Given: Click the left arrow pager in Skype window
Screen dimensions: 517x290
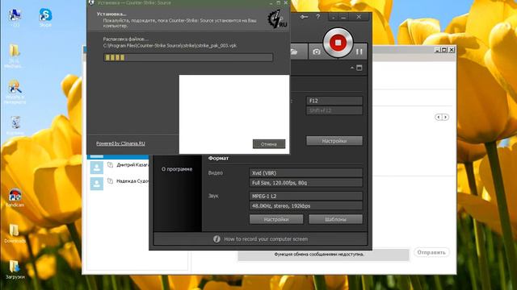Looking at the screenshot, I should (x=439, y=117).
